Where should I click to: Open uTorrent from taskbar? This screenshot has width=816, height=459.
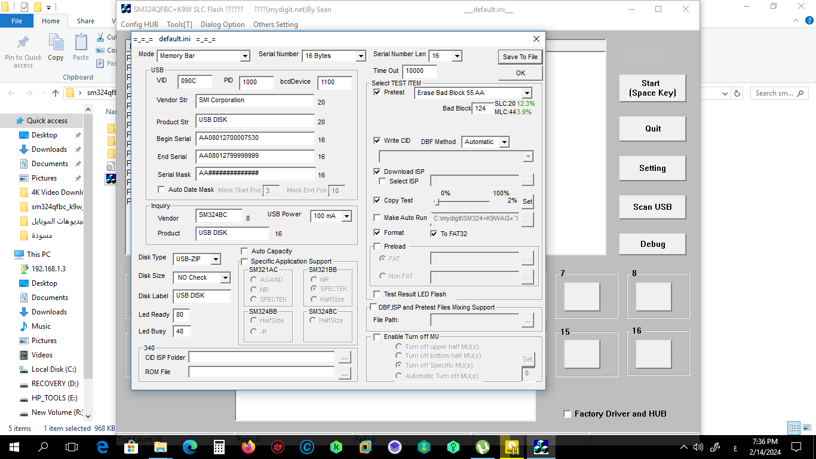point(483,446)
